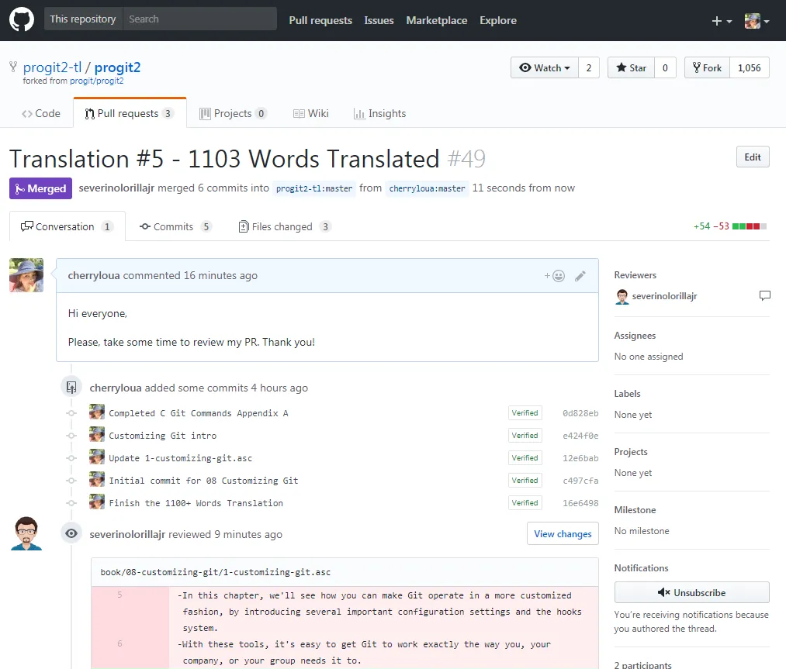Image resolution: width=786 pixels, height=669 pixels.
Task: Open commit 'Update 1-customizing-git.asc'
Action: click(181, 458)
